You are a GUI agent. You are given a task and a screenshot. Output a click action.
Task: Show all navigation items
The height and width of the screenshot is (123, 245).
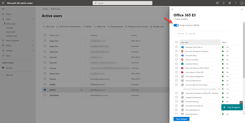[x=9, y=75]
